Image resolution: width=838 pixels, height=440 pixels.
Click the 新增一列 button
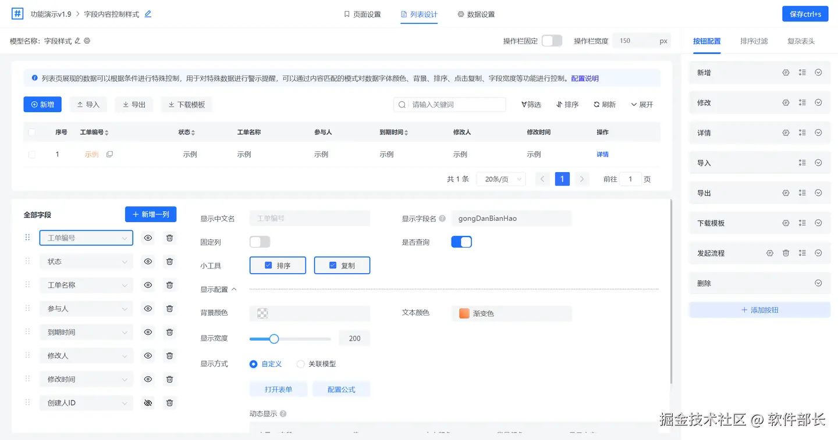(x=151, y=214)
